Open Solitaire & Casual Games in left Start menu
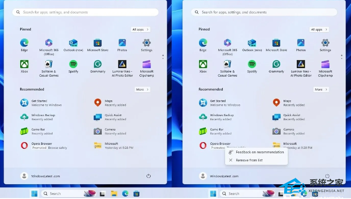Image resolution: width=351 pixels, height=199 pixels. click(49, 69)
